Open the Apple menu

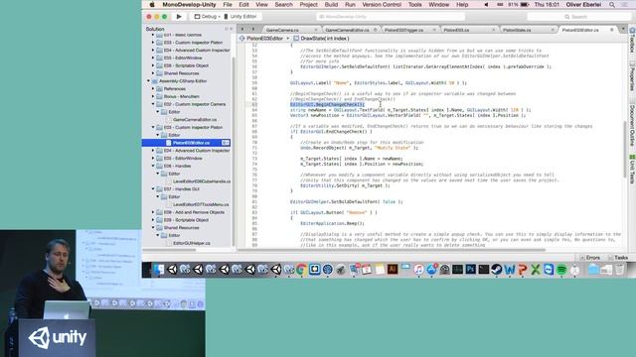pyautogui.click(x=152, y=4)
